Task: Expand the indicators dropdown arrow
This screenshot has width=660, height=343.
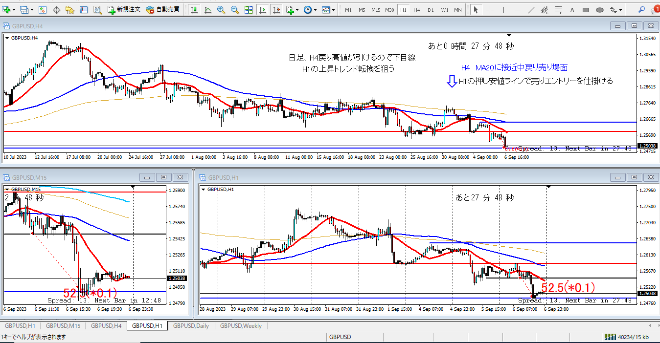Action: (x=297, y=10)
